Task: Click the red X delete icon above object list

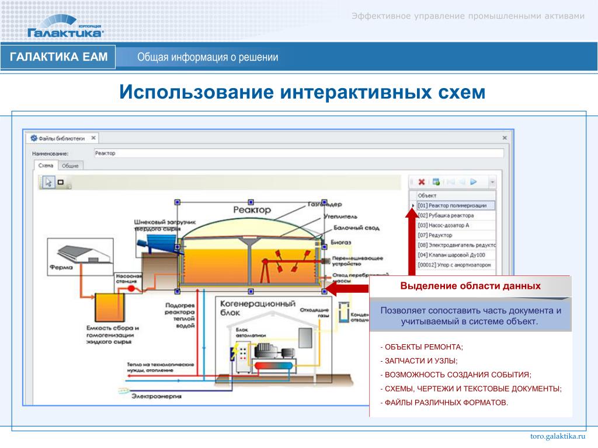Action: [422, 182]
